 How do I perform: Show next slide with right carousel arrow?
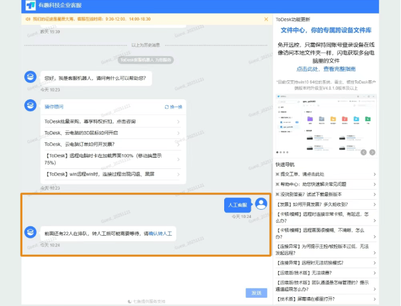coord(373,152)
